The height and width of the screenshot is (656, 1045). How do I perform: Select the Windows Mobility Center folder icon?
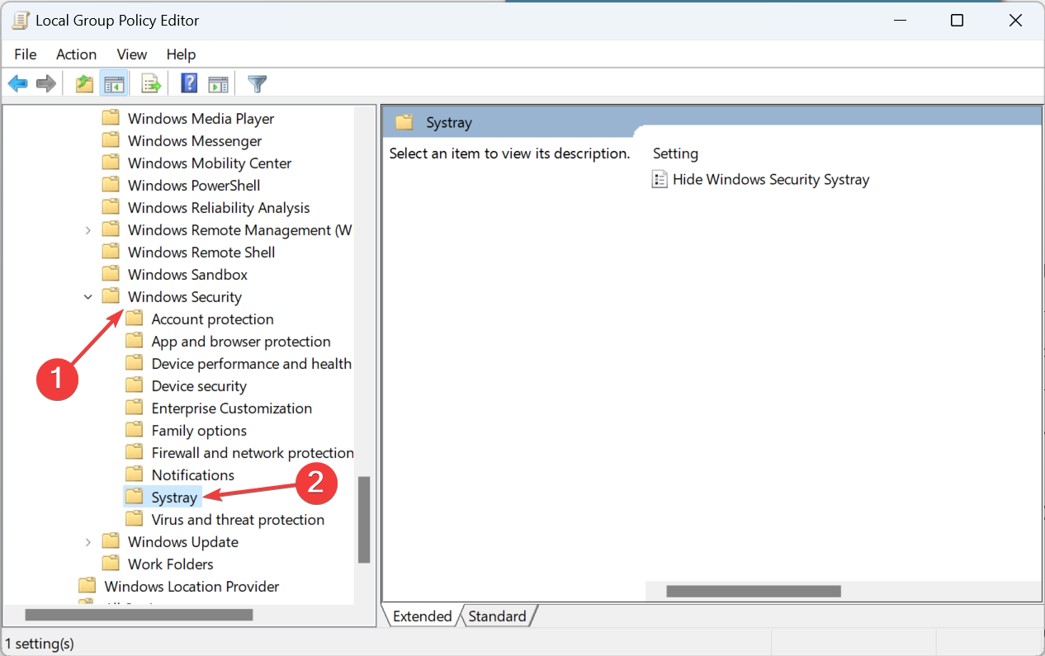coord(111,163)
